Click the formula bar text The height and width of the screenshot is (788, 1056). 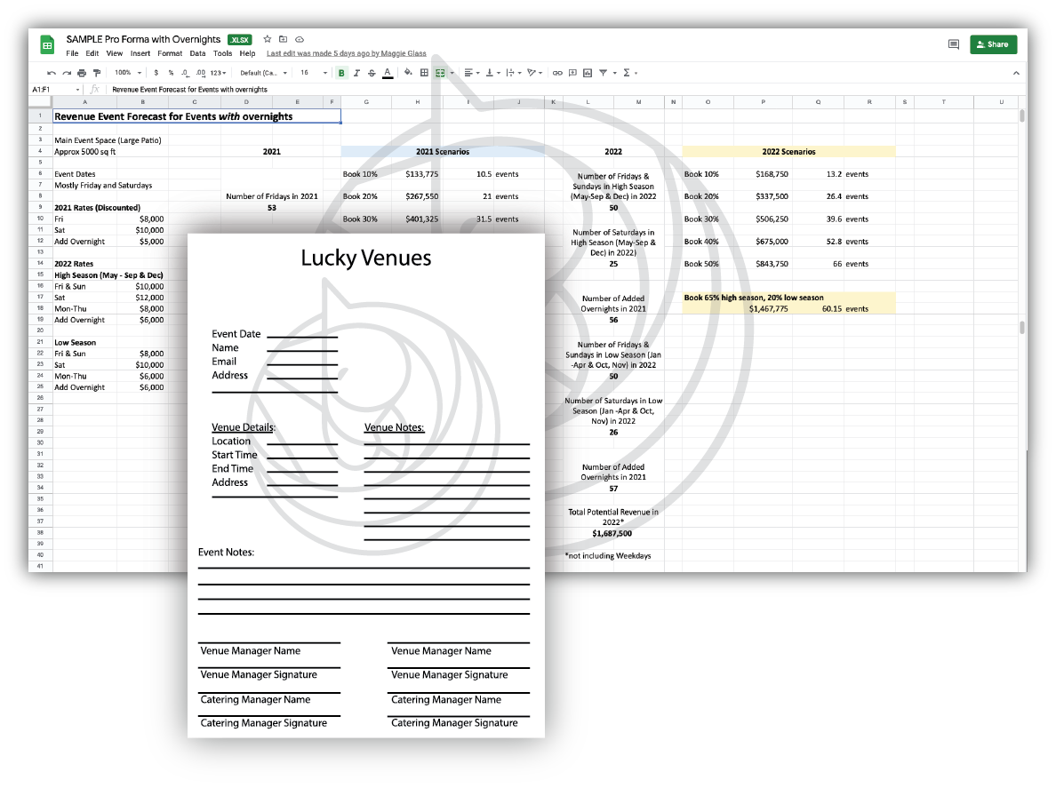189,89
